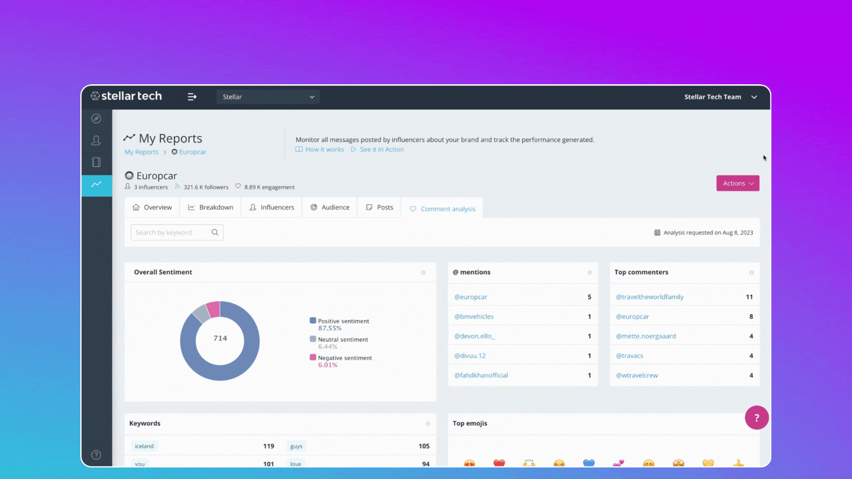The image size is (852, 479).
Task: Click the influencer profile icon in sidebar
Action: pos(96,141)
